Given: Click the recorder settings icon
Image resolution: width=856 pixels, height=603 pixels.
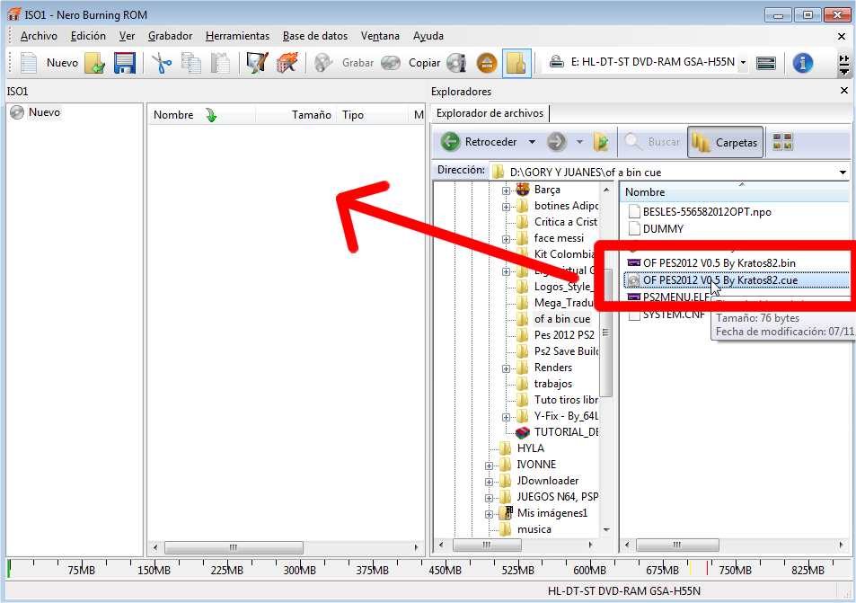Looking at the screenshot, I should click(x=766, y=63).
